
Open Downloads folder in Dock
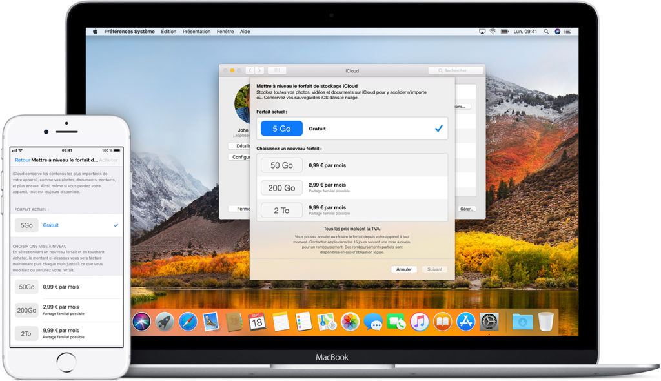click(x=522, y=322)
